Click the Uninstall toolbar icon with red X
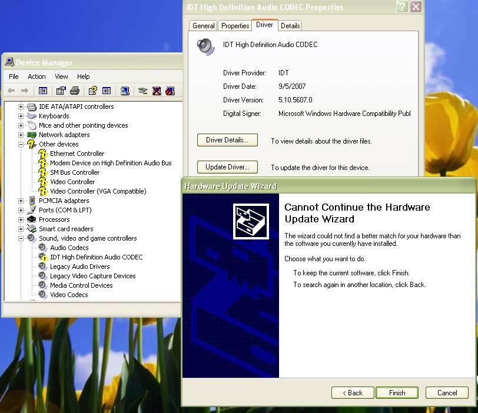This screenshot has width=478, height=413. point(157,91)
